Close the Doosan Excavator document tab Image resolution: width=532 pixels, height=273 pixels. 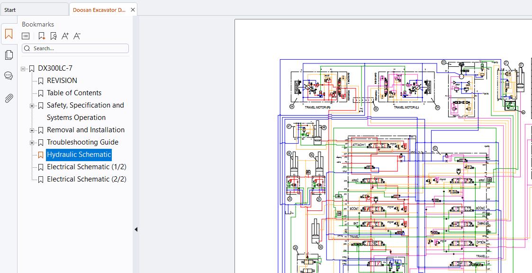[x=133, y=10]
